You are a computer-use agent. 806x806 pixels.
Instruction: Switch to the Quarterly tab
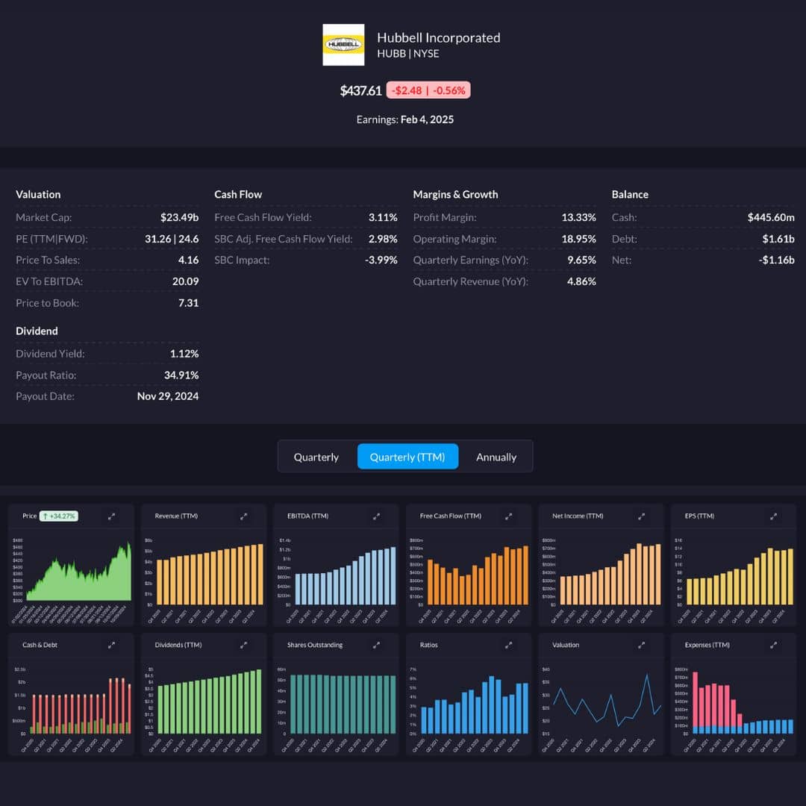coord(316,457)
